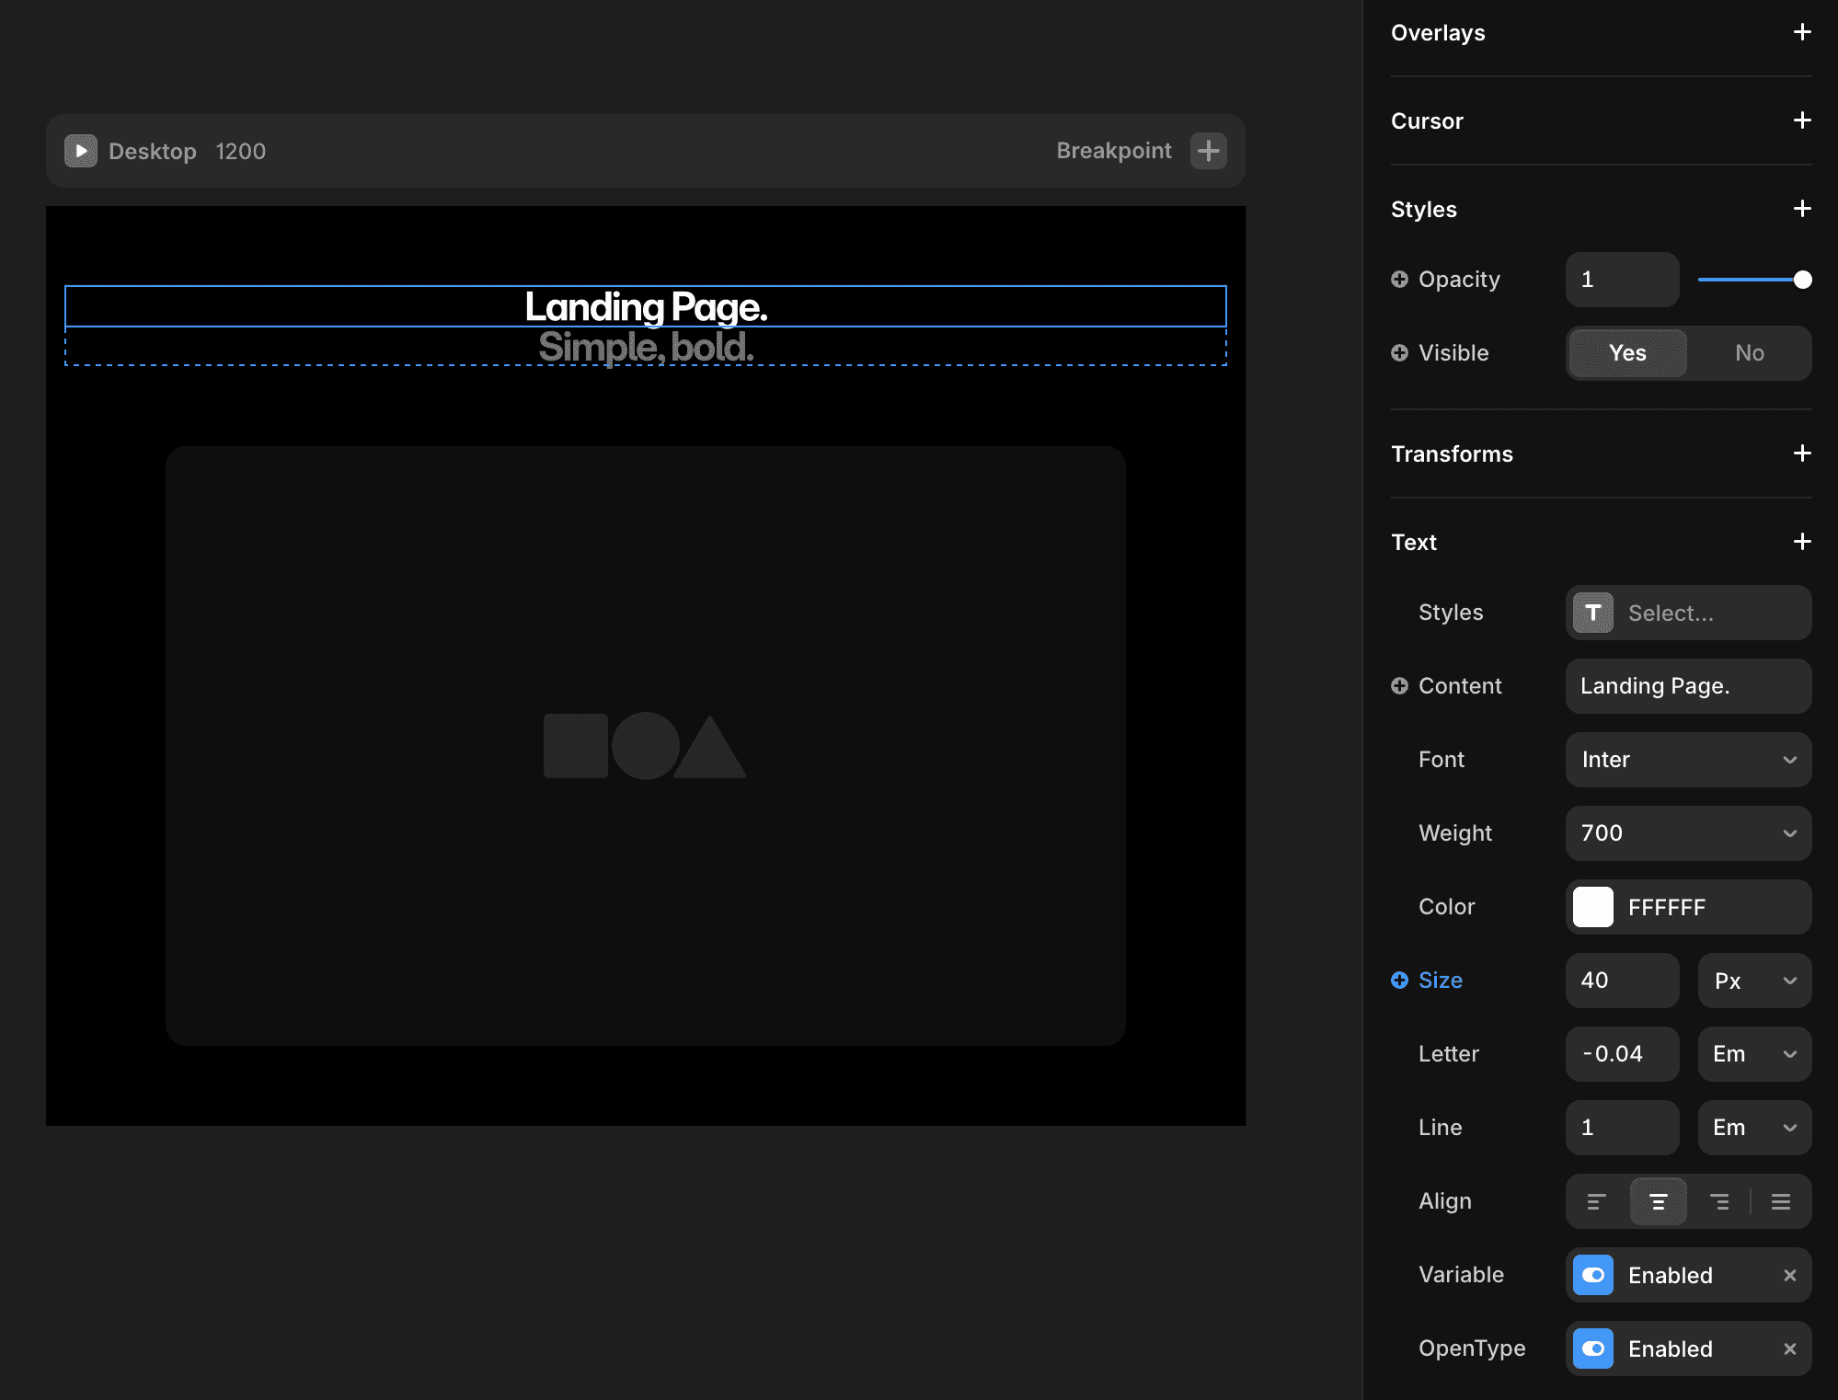Open the white FFFFFF color swatch
The width and height of the screenshot is (1838, 1400).
[x=1593, y=907]
